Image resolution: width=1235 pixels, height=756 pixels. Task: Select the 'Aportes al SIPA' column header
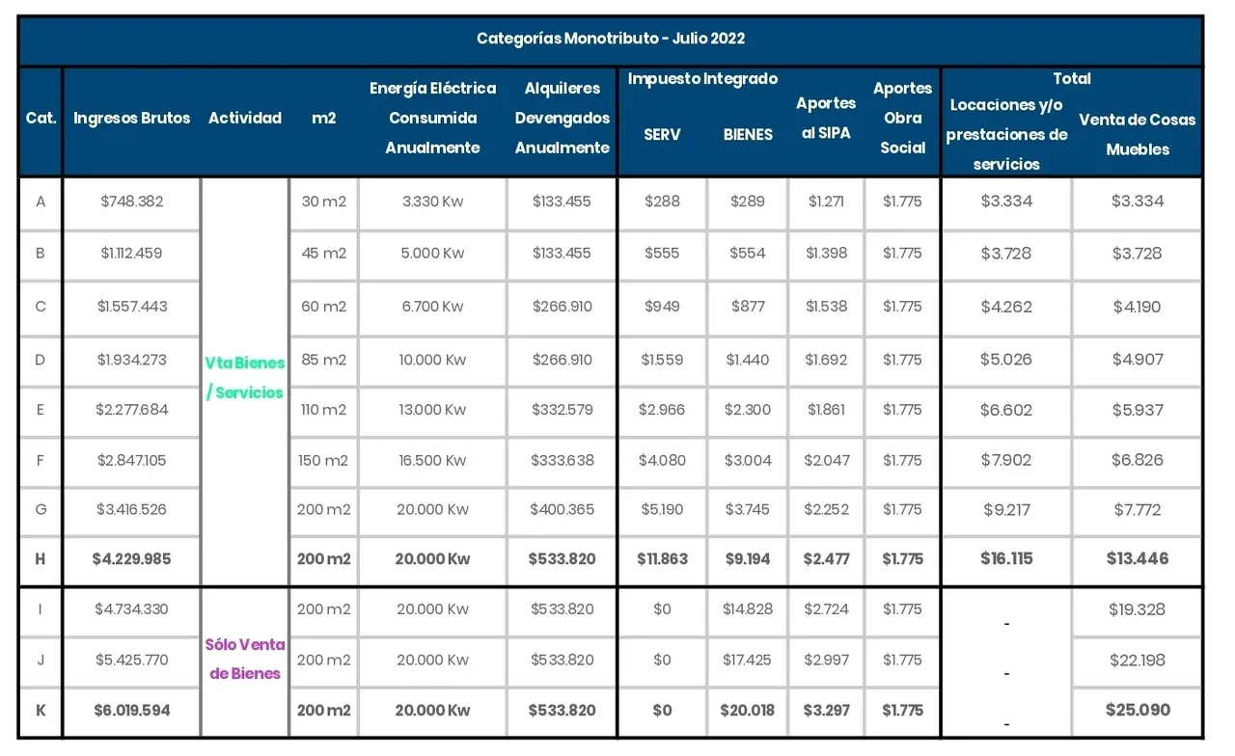click(x=826, y=118)
